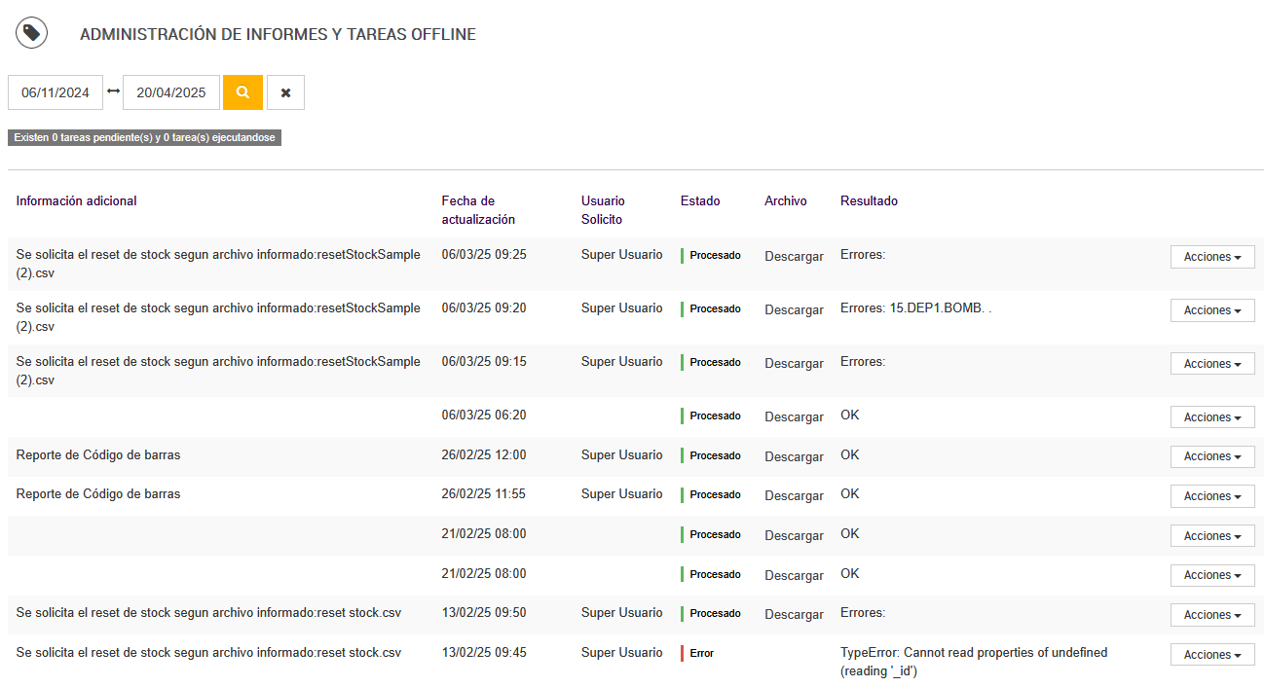Viewport: 1265px width, 687px height.
Task: Open Acciones dropdown for 06/03/25 09:20 task
Action: coord(1211,310)
